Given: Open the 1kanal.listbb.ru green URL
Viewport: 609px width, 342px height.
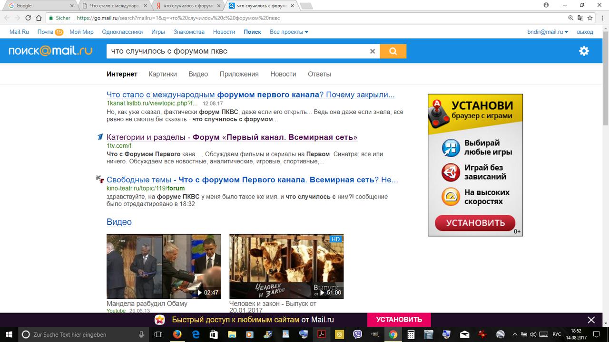Looking at the screenshot, I should [152, 103].
